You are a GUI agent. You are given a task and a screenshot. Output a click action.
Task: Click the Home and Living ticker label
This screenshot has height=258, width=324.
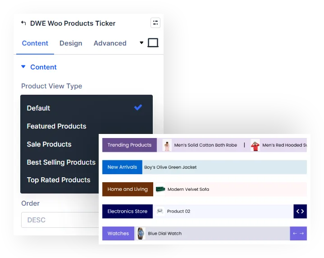[x=128, y=189]
